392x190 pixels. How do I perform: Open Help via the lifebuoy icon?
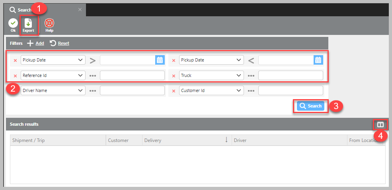click(x=49, y=23)
